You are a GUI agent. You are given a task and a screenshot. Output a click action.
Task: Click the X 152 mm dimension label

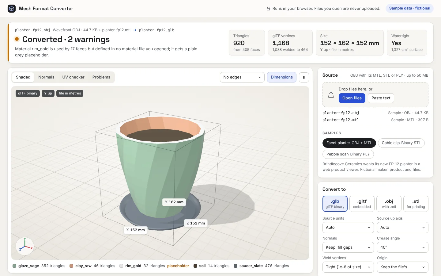tap(136, 230)
